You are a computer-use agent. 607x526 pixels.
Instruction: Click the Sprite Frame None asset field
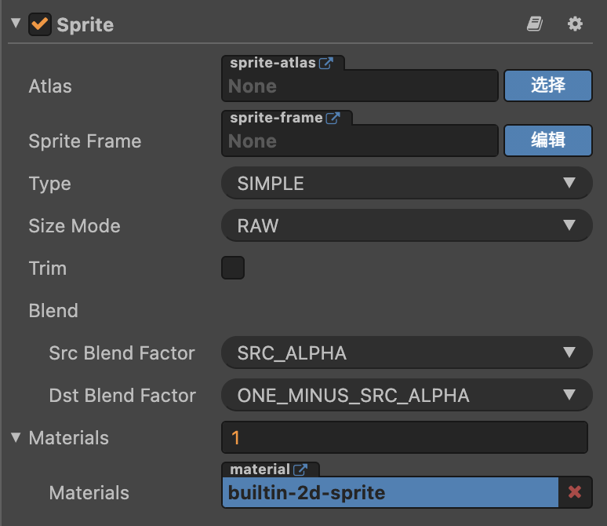361,141
